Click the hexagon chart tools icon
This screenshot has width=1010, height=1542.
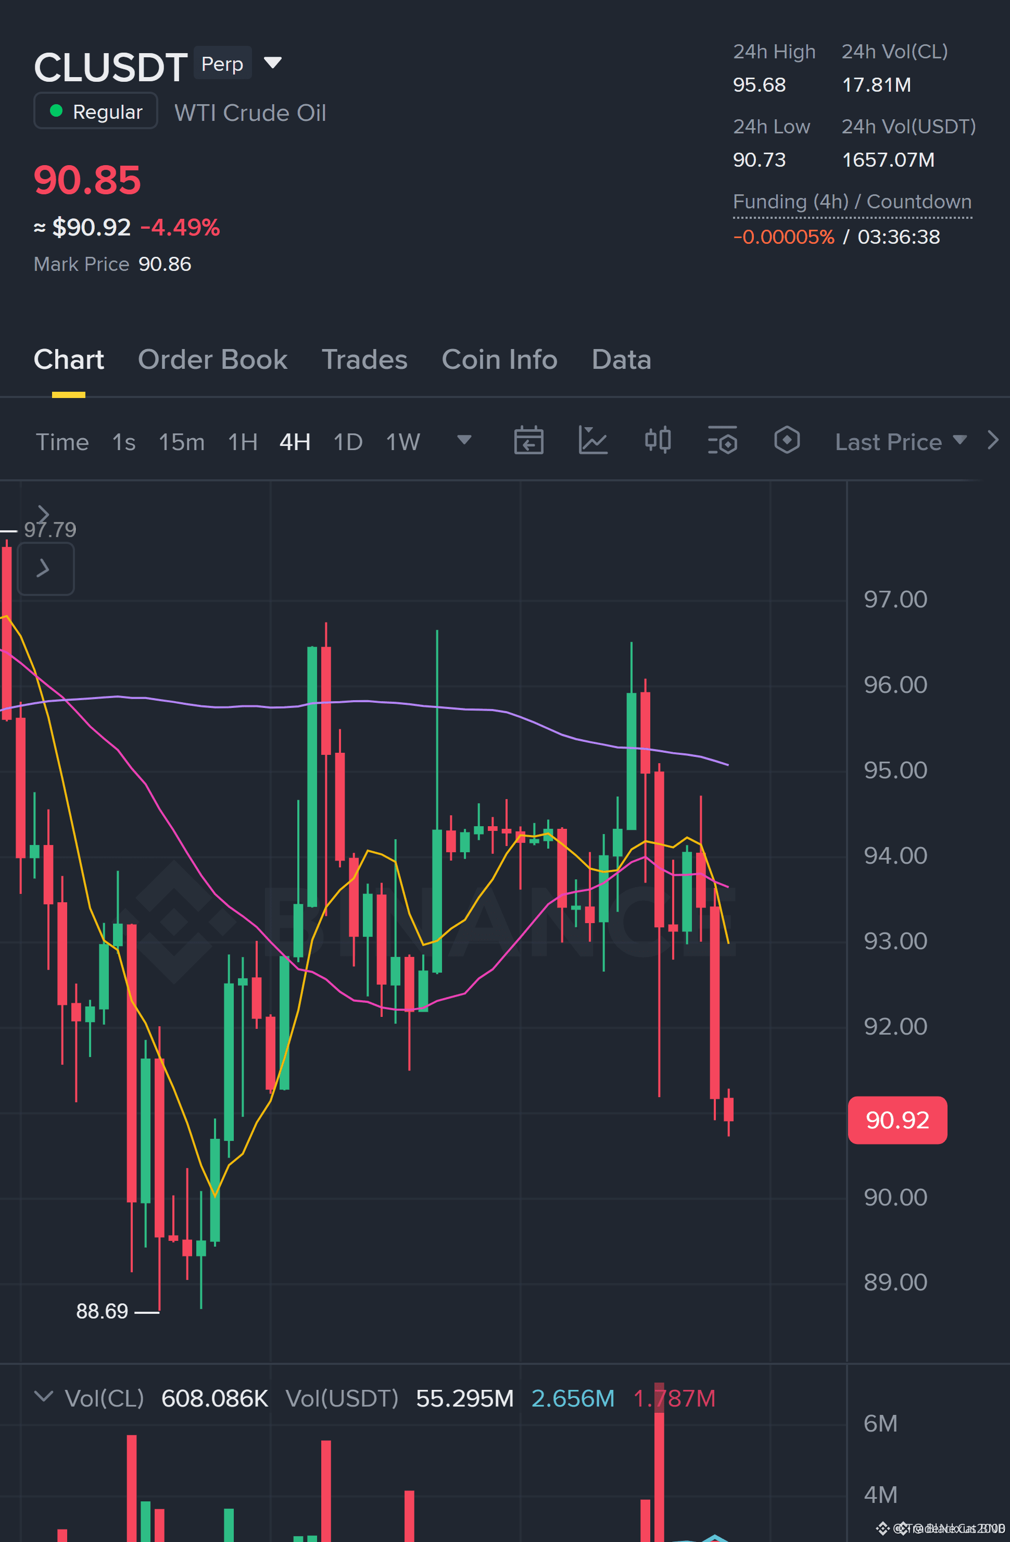pos(787,440)
